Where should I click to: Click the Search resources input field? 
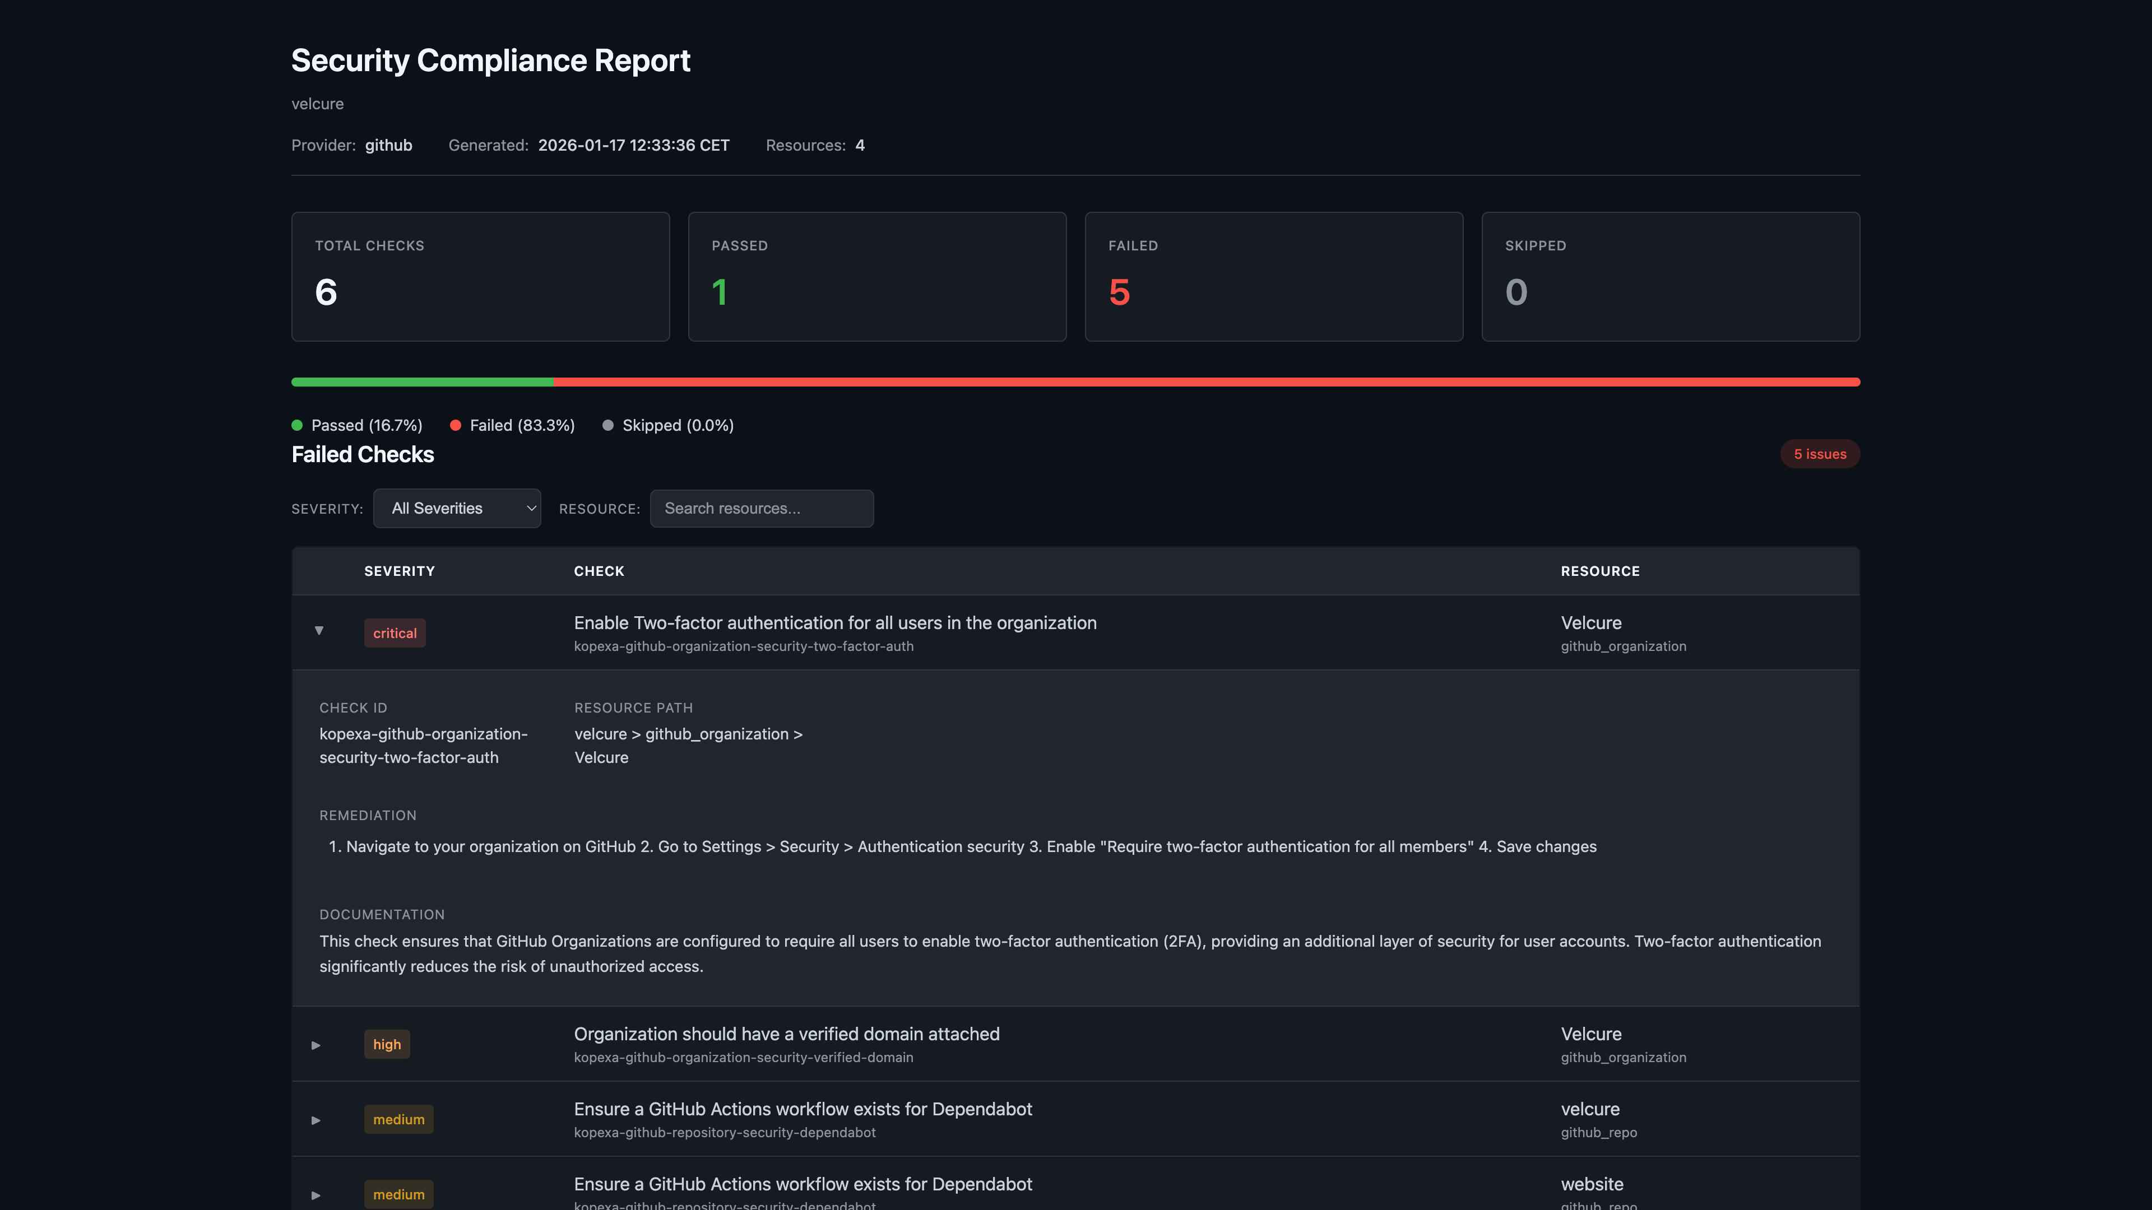click(761, 508)
